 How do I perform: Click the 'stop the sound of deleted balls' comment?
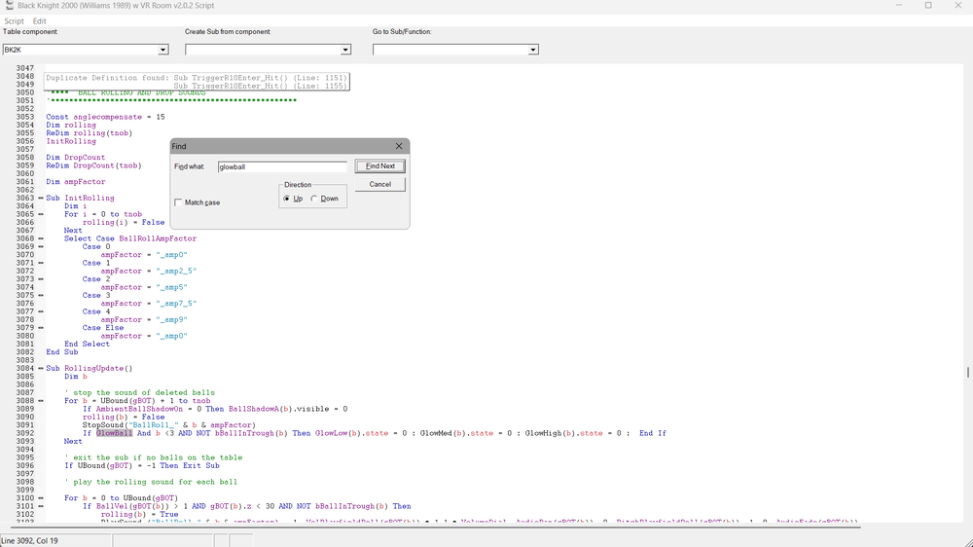[139, 392]
